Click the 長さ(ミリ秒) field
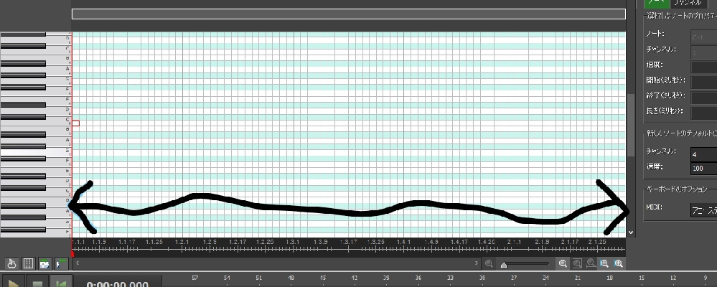 pyautogui.click(x=703, y=113)
